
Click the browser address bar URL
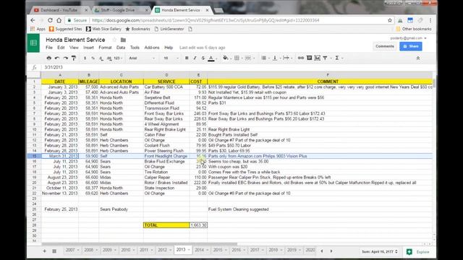coord(205,20)
